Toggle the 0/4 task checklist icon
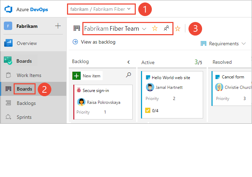The height and width of the screenshot is (177, 252). [x=148, y=110]
